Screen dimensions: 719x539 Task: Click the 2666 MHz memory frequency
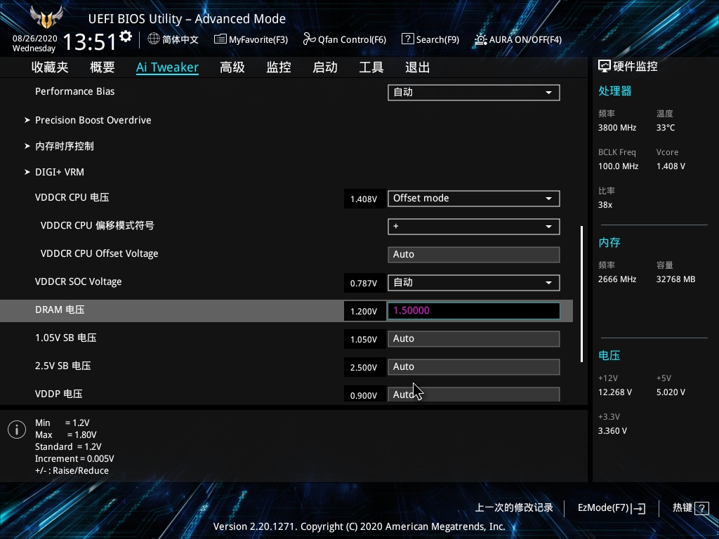[617, 279]
